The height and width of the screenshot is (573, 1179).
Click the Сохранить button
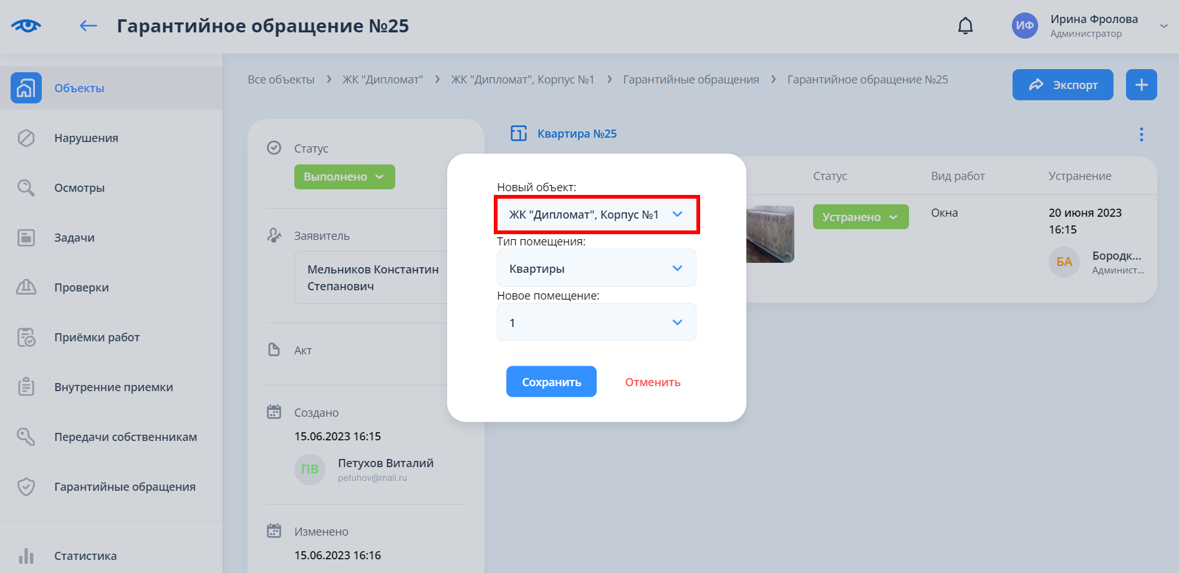[551, 382]
